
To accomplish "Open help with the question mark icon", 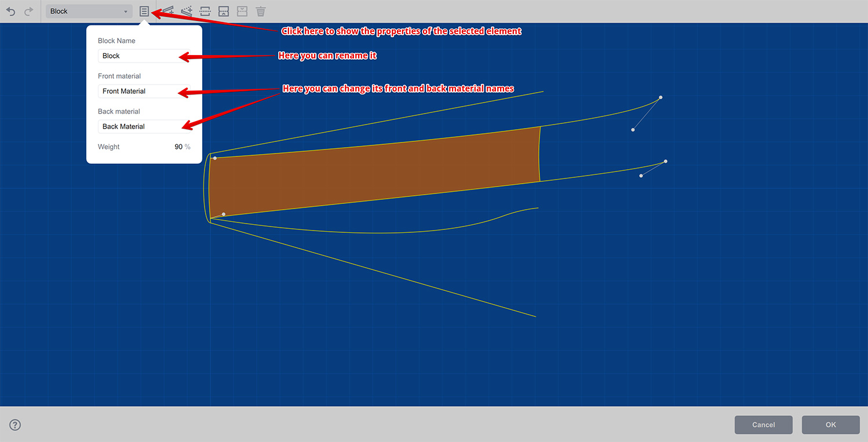I will pyautogui.click(x=15, y=425).
